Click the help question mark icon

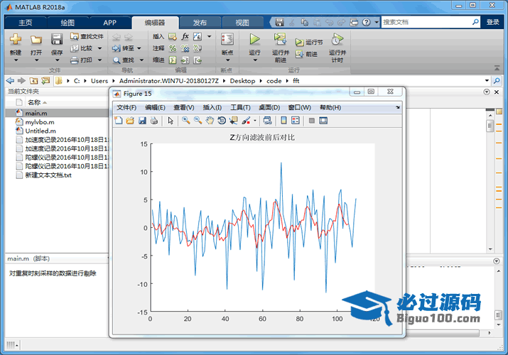click(366, 22)
